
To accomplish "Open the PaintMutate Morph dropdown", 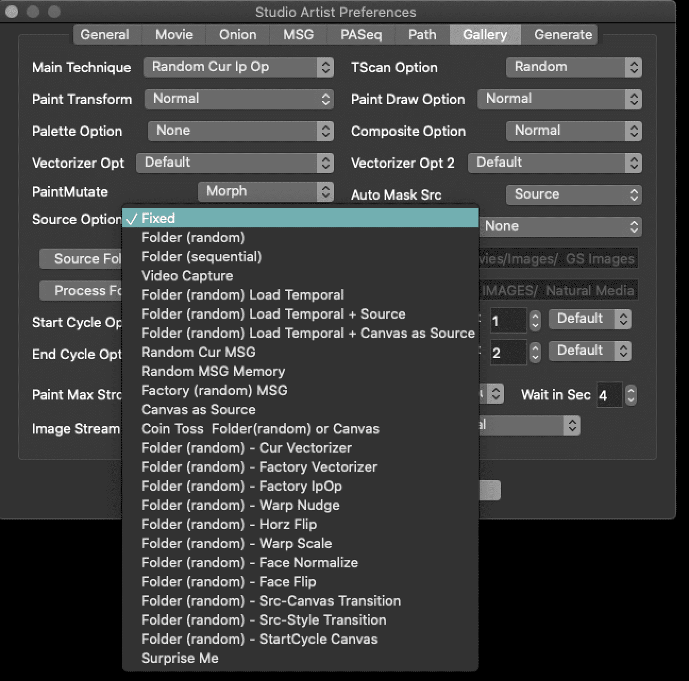I will click(x=266, y=191).
